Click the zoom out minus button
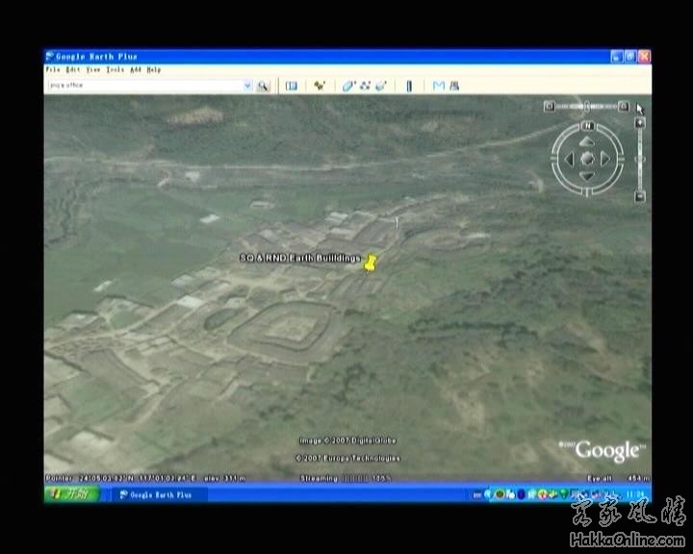The height and width of the screenshot is (554, 693). 640,196
